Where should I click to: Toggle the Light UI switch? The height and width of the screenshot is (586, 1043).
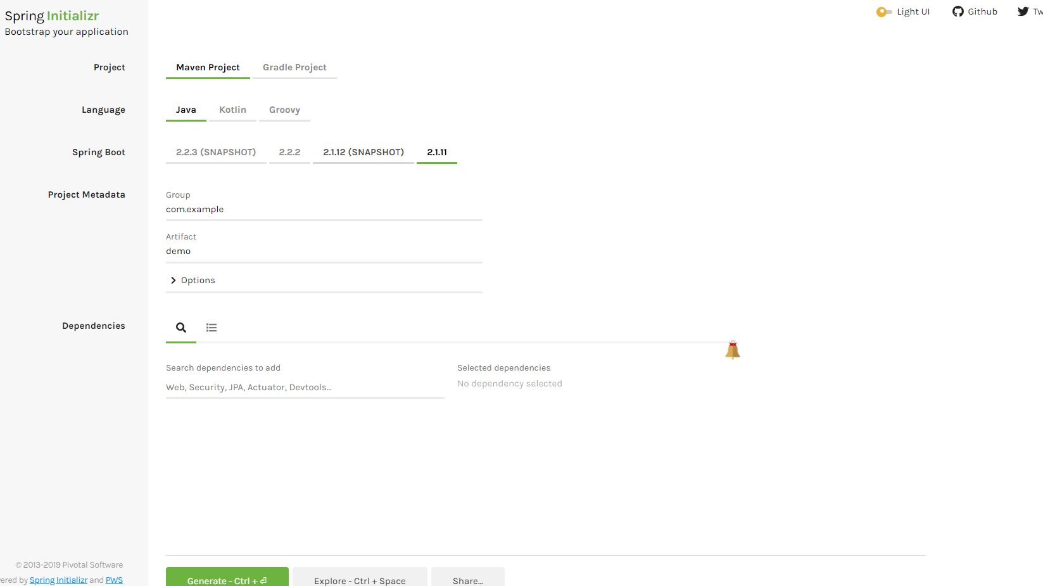click(884, 11)
